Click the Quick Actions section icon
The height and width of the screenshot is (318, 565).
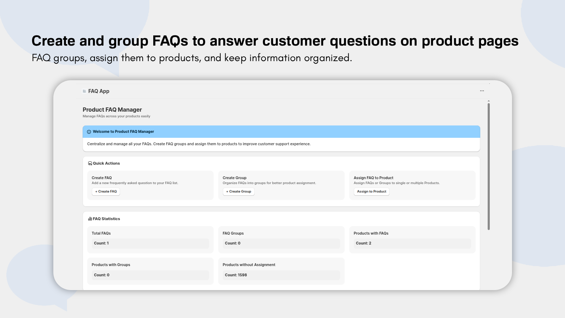click(90, 164)
